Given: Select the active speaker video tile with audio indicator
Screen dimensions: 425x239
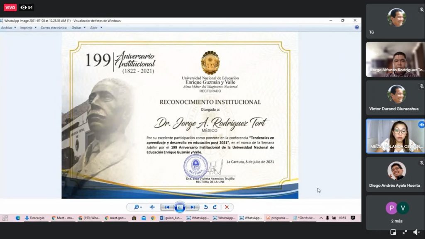Looking at the screenshot, I should click(x=395, y=136).
